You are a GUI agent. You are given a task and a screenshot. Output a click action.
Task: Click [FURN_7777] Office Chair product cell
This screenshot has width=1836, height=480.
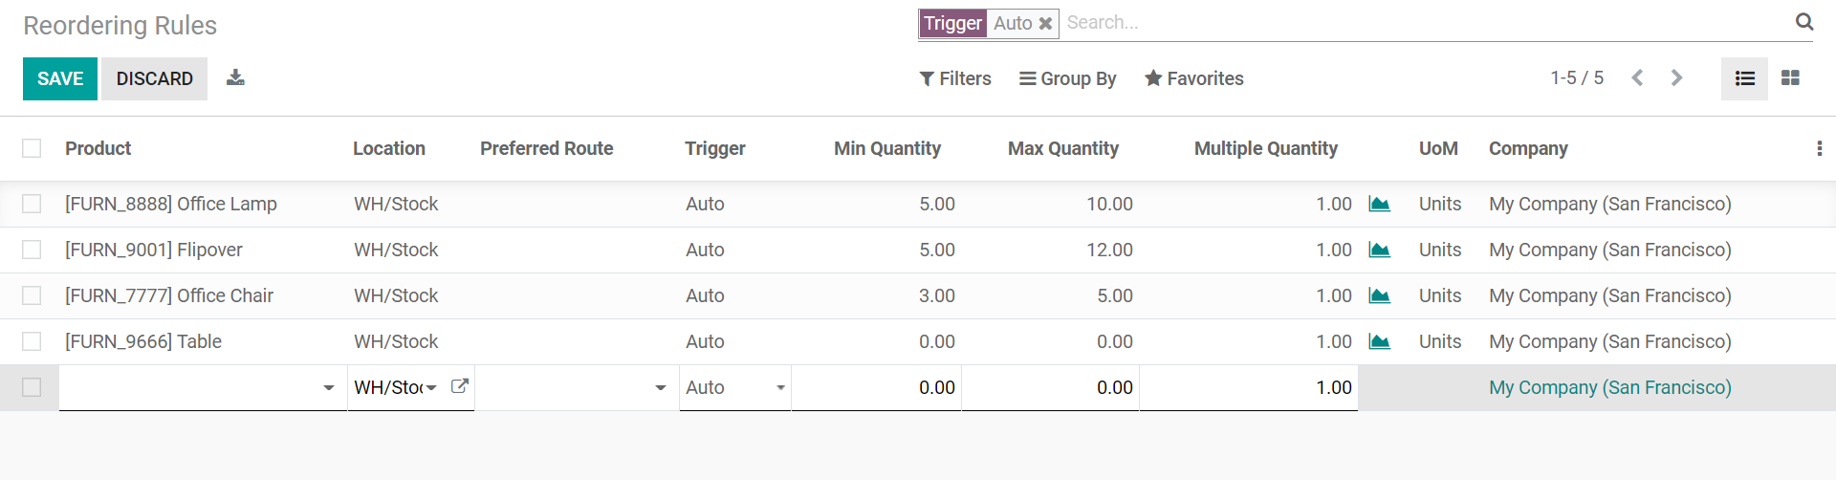[x=169, y=295]
